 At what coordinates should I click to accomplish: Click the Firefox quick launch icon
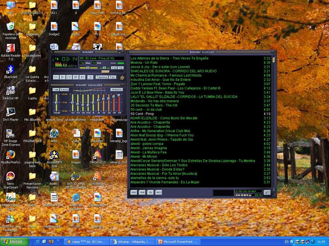click(51, 242)
